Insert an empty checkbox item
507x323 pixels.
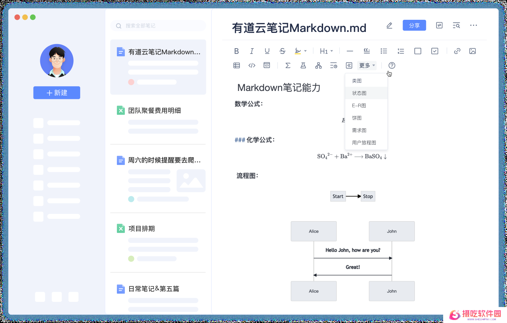[418, 51]
